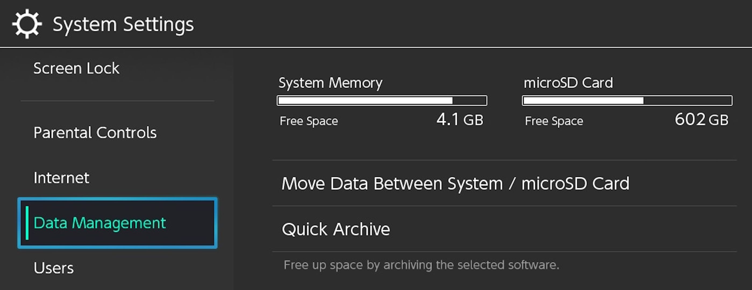Click the 4.1 GB free space value
Viewport: 752px width, 290px height.
pos(460,120)
